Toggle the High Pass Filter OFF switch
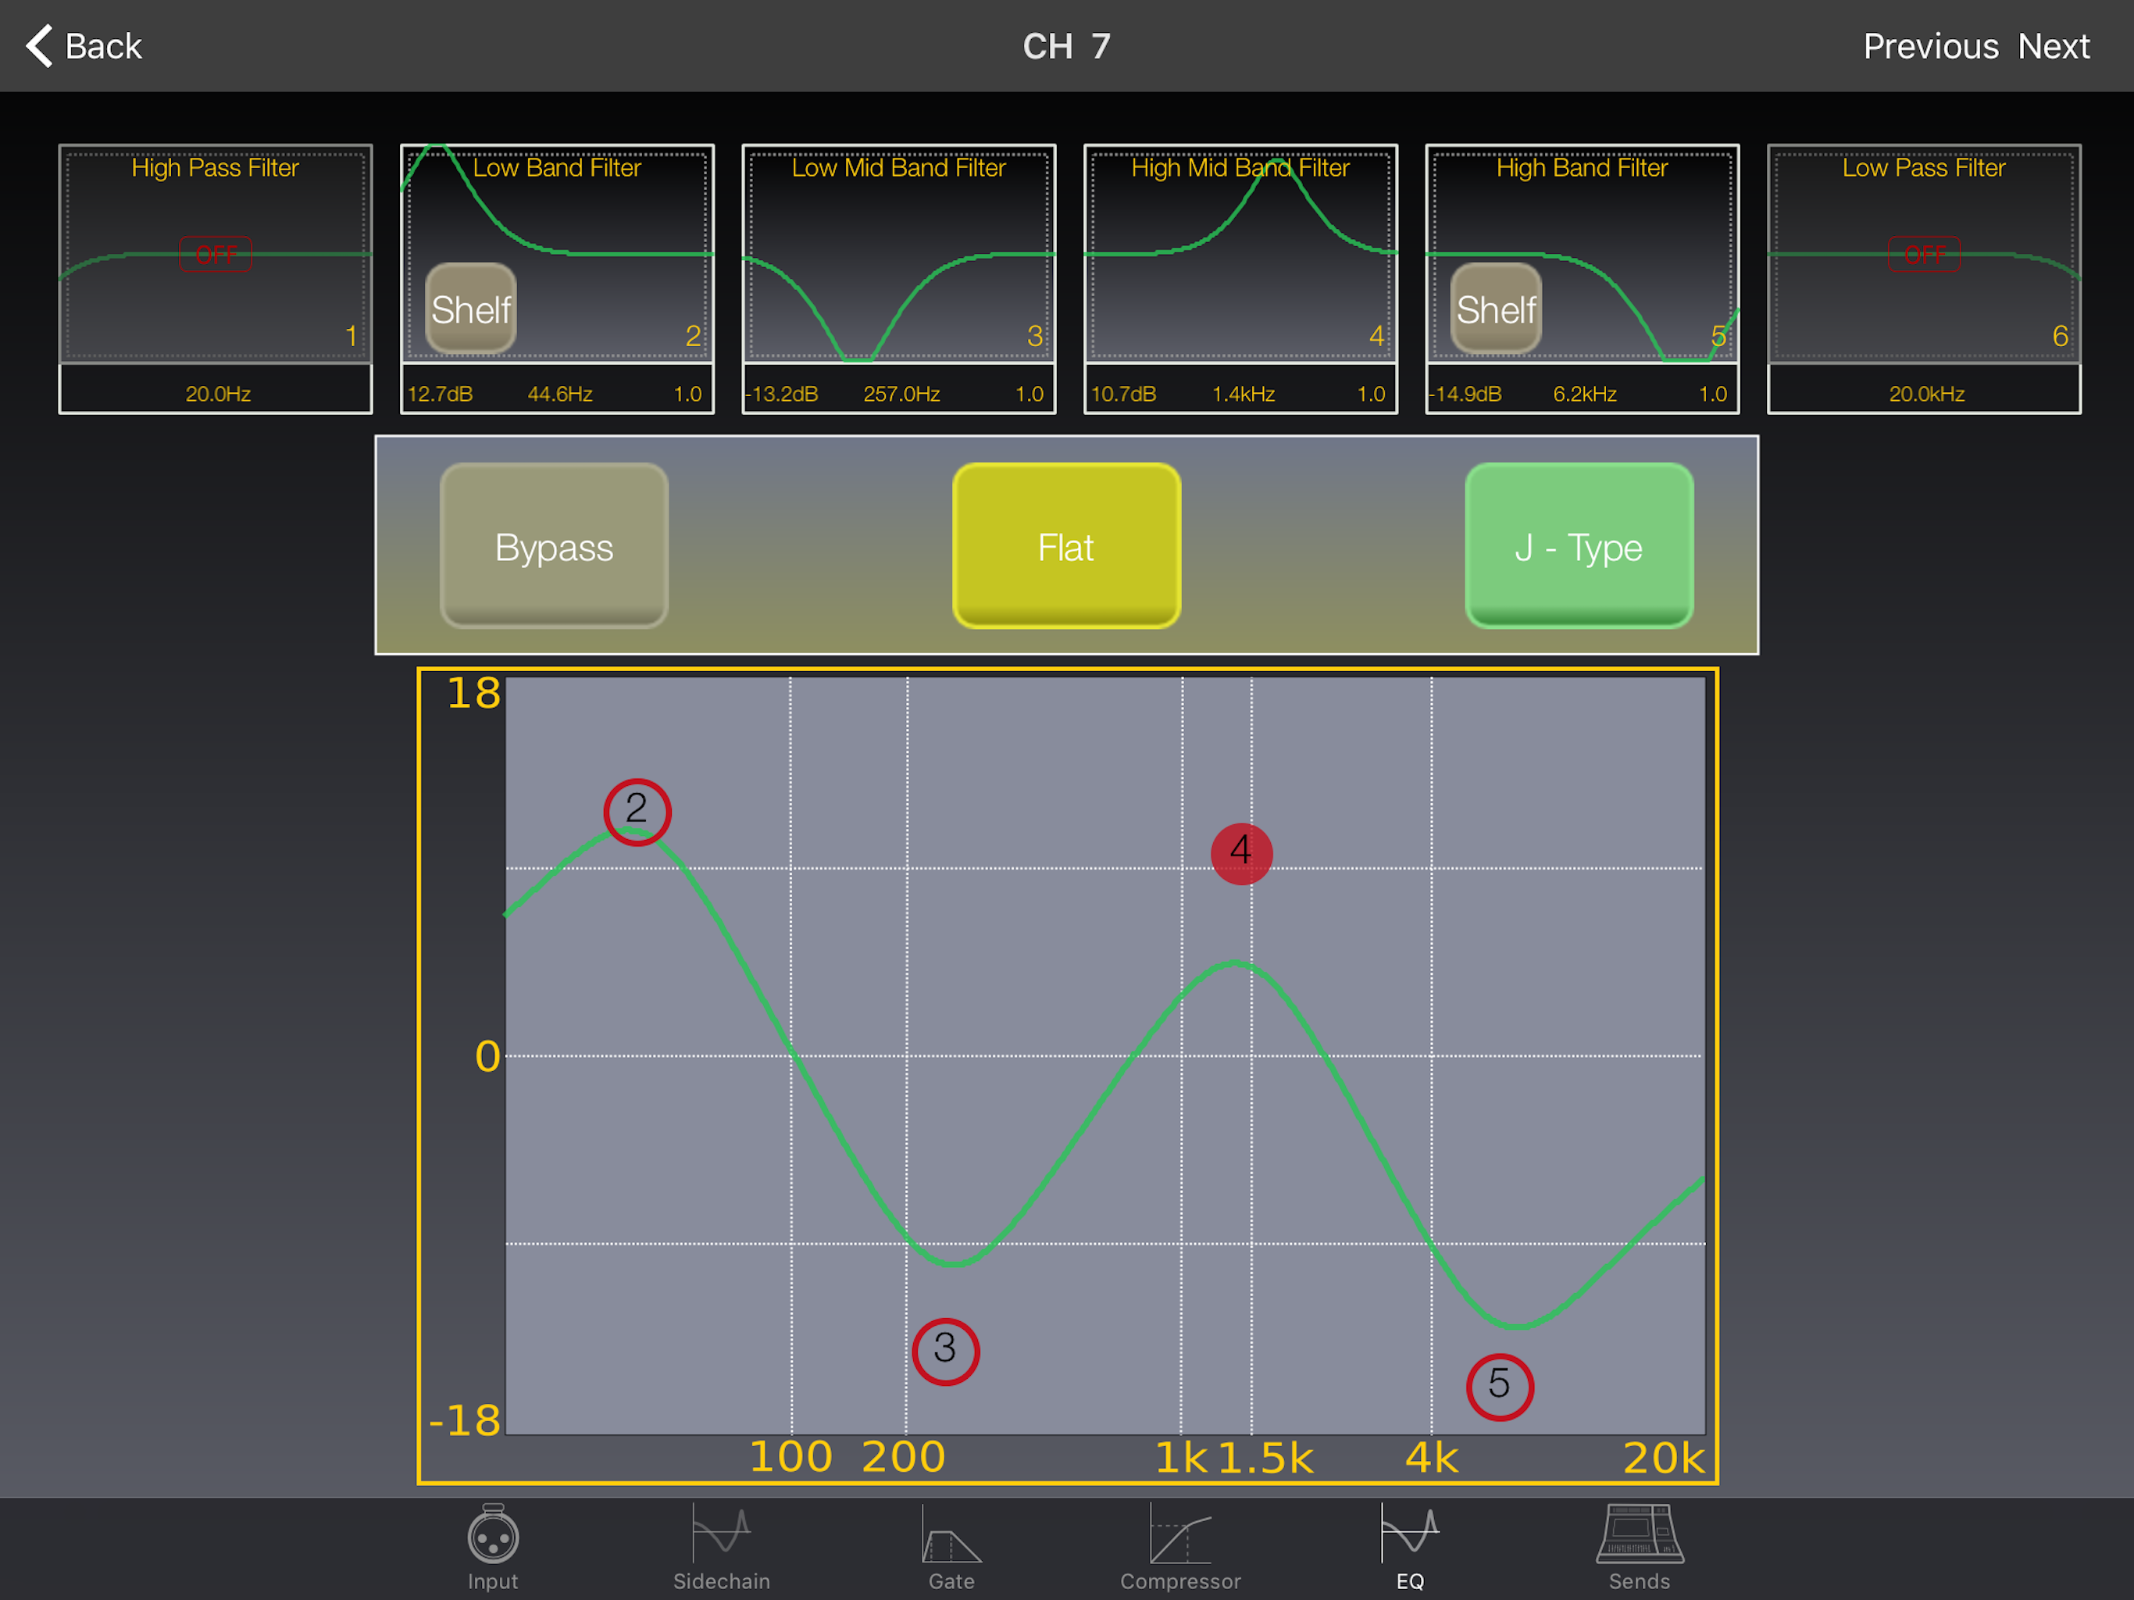2134x1600 pixels. click(x=215, y=255)
